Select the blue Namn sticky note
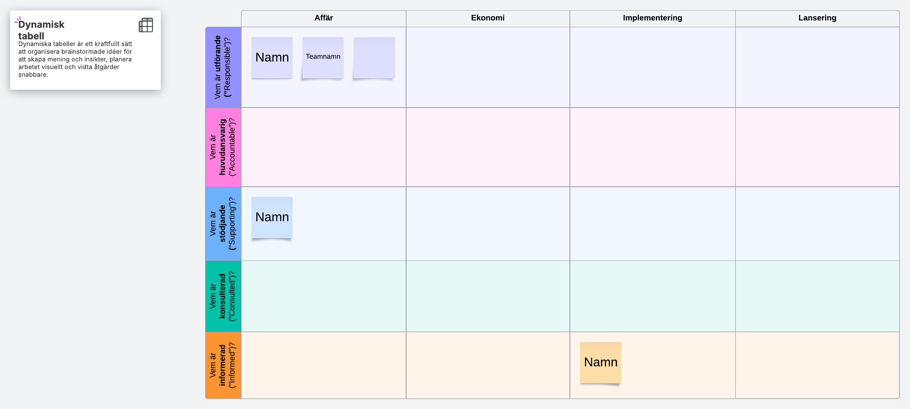910x409 pixels. click(272, 217)
